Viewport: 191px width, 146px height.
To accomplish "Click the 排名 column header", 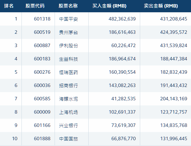I will [x=9, y=6].
